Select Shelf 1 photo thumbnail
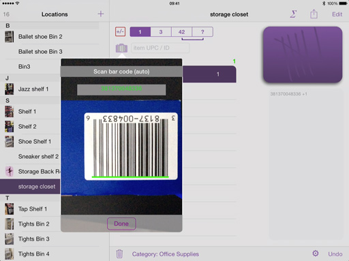This screenshot has width=349, height=261. (x=10, y=112)
